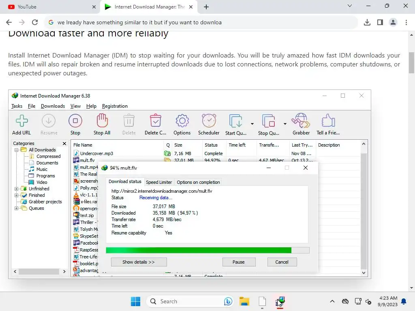Image resolution: width=415 pixels, height=311 pixels.
Task: Expand the Unfinished category node
Action: tap(16, 189)
